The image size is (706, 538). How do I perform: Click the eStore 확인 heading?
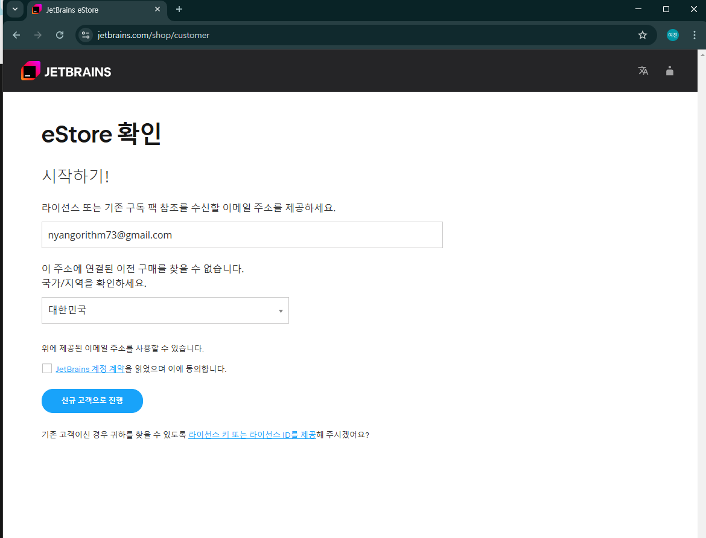pos(101,134)
